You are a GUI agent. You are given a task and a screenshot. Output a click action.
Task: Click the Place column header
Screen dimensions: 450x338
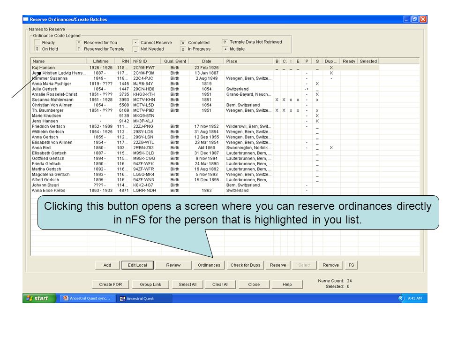point(248,61)
